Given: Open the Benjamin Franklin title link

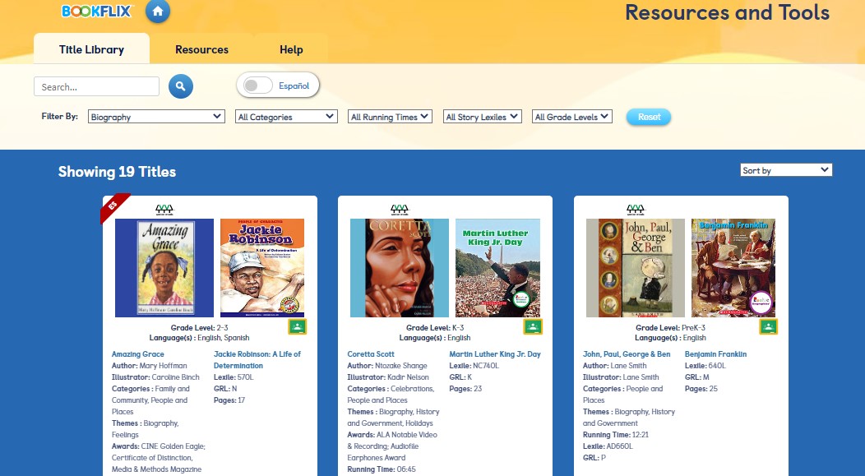Looking at the screenshot, I should click(715, 354).
